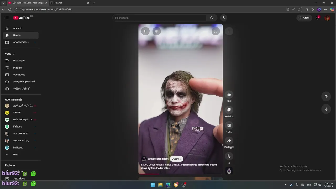Open a new browser tab with plus
The width and height of the screenshot is (336, 189).
[x=94, y=3]
